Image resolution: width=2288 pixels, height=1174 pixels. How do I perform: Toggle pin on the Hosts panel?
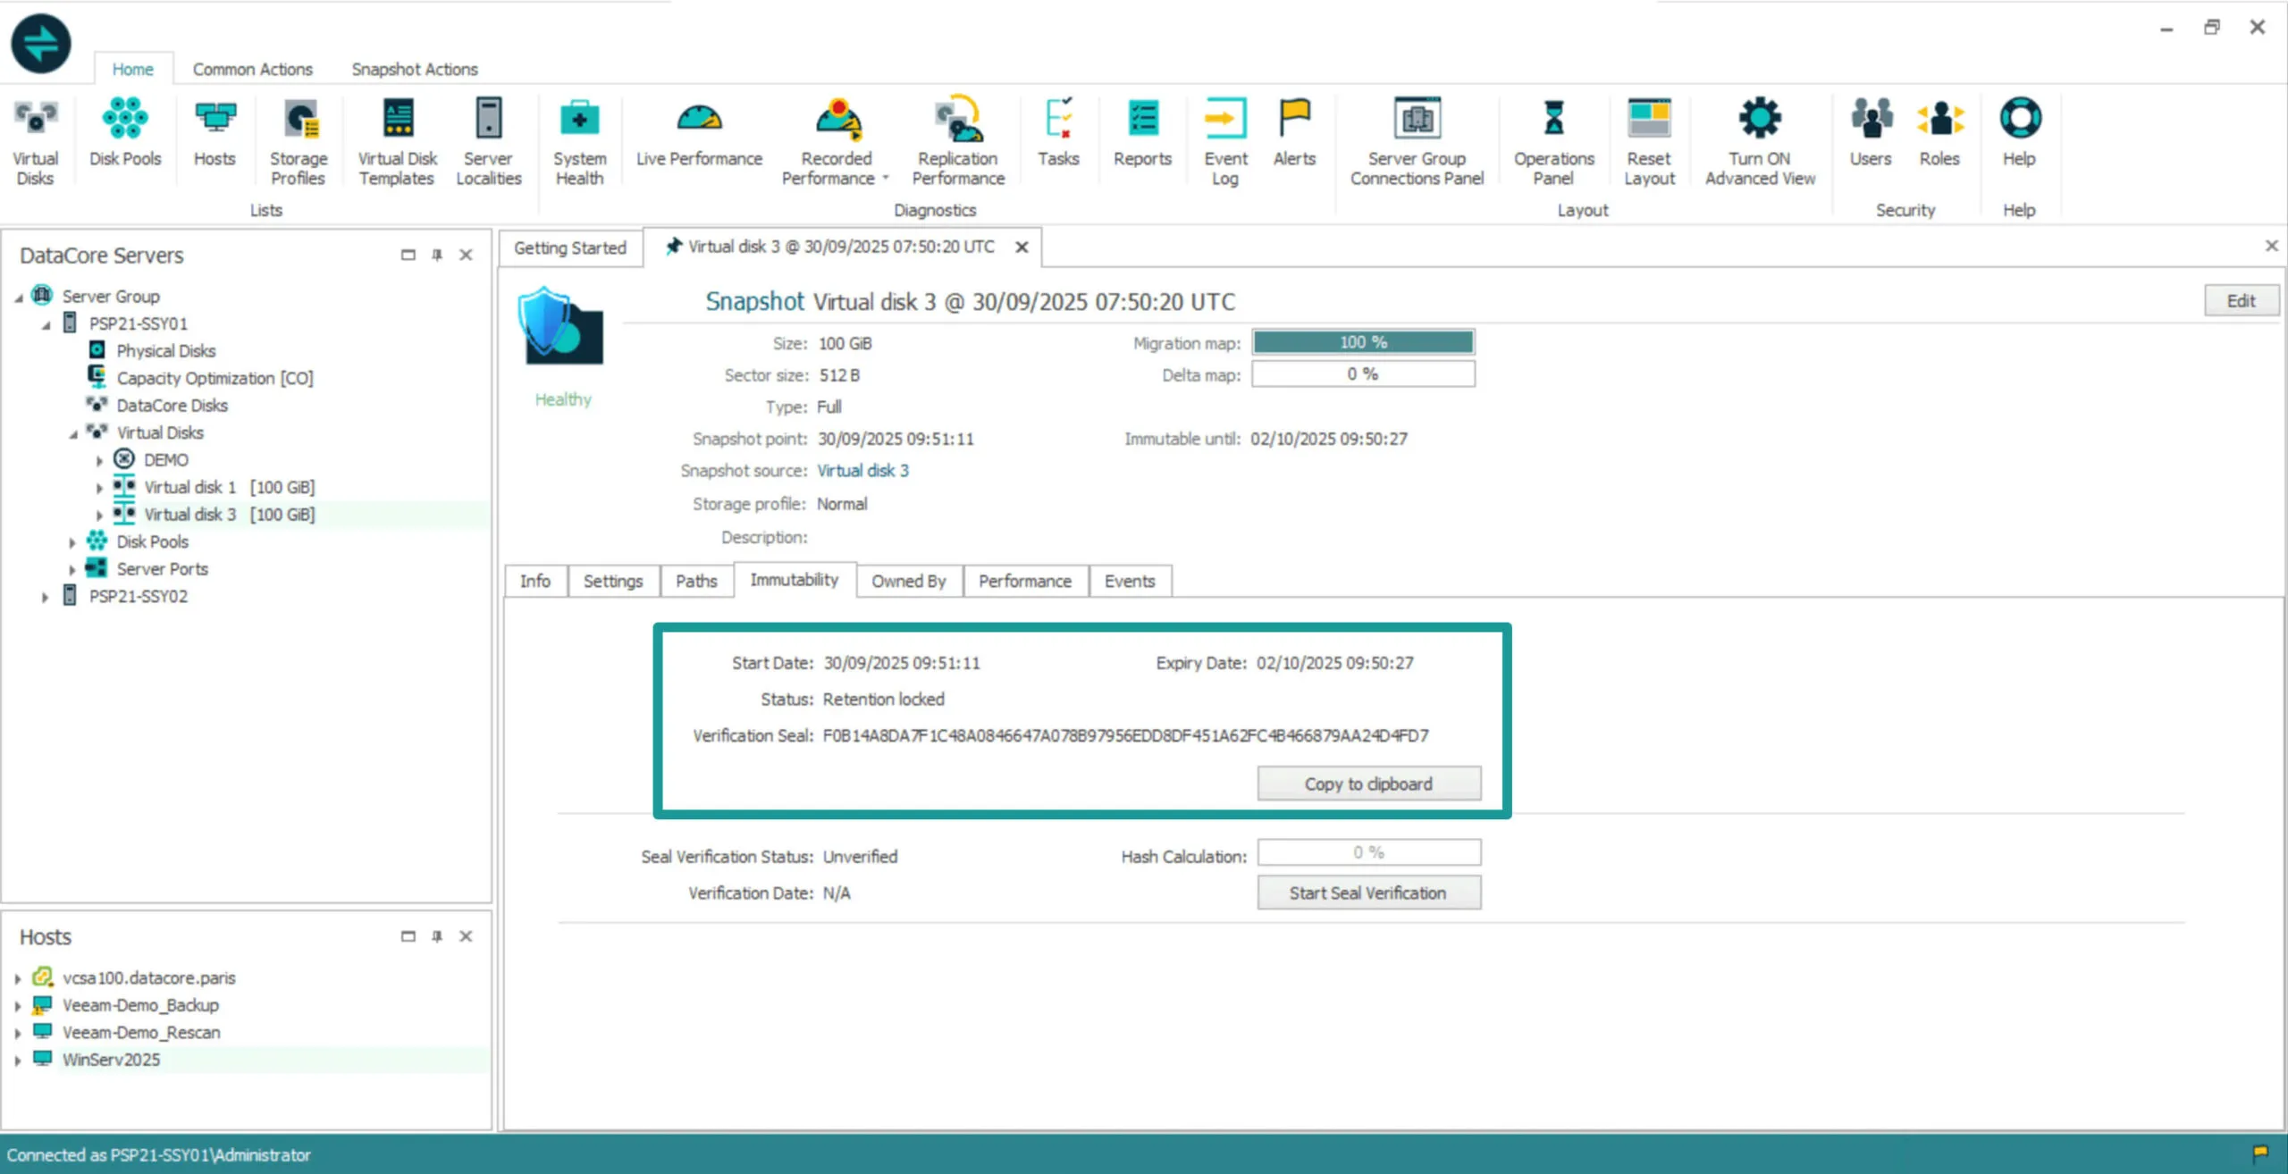tap(437, 936)
